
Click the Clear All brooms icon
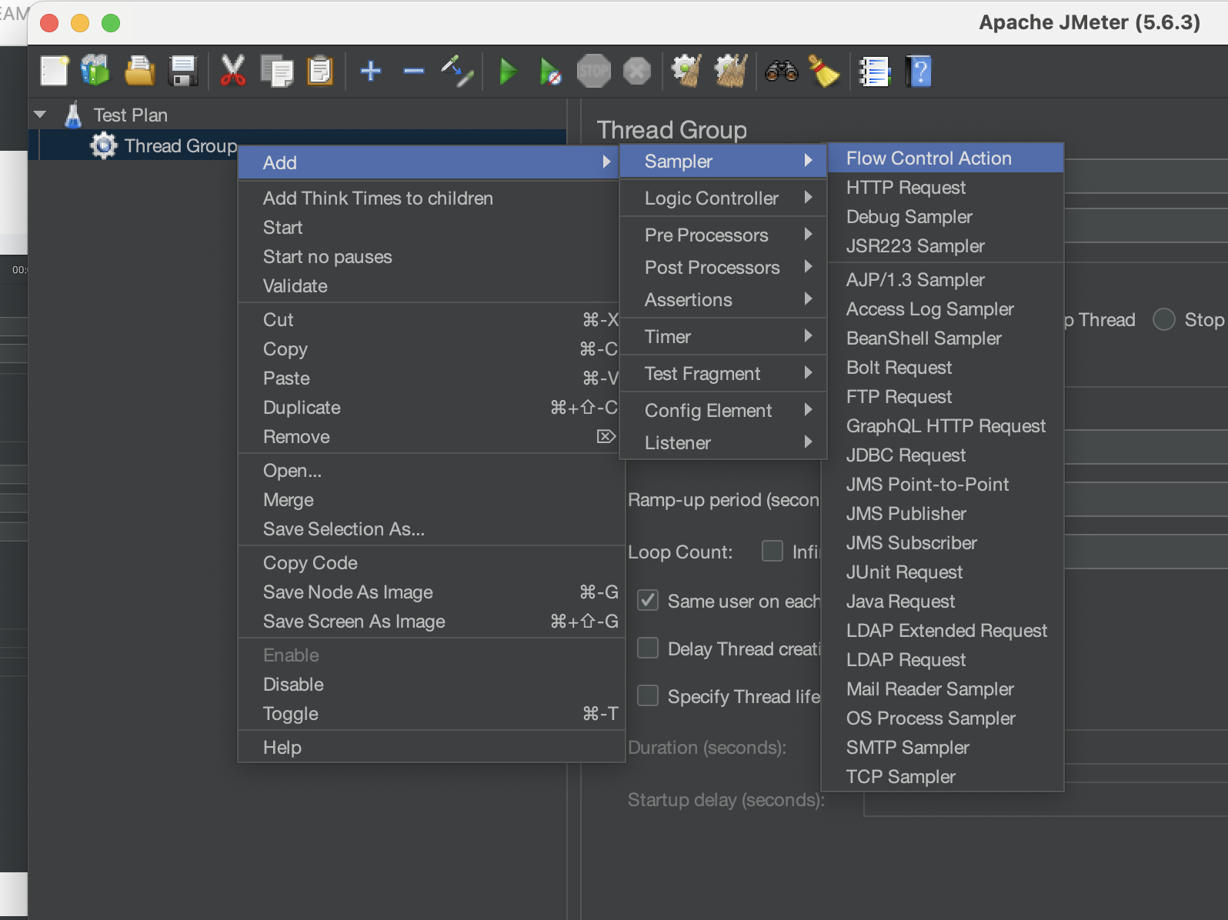pos(731,72)
